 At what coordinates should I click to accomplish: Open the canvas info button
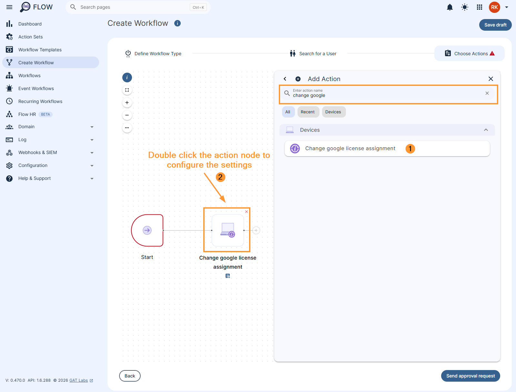click(x=127, y=77)
